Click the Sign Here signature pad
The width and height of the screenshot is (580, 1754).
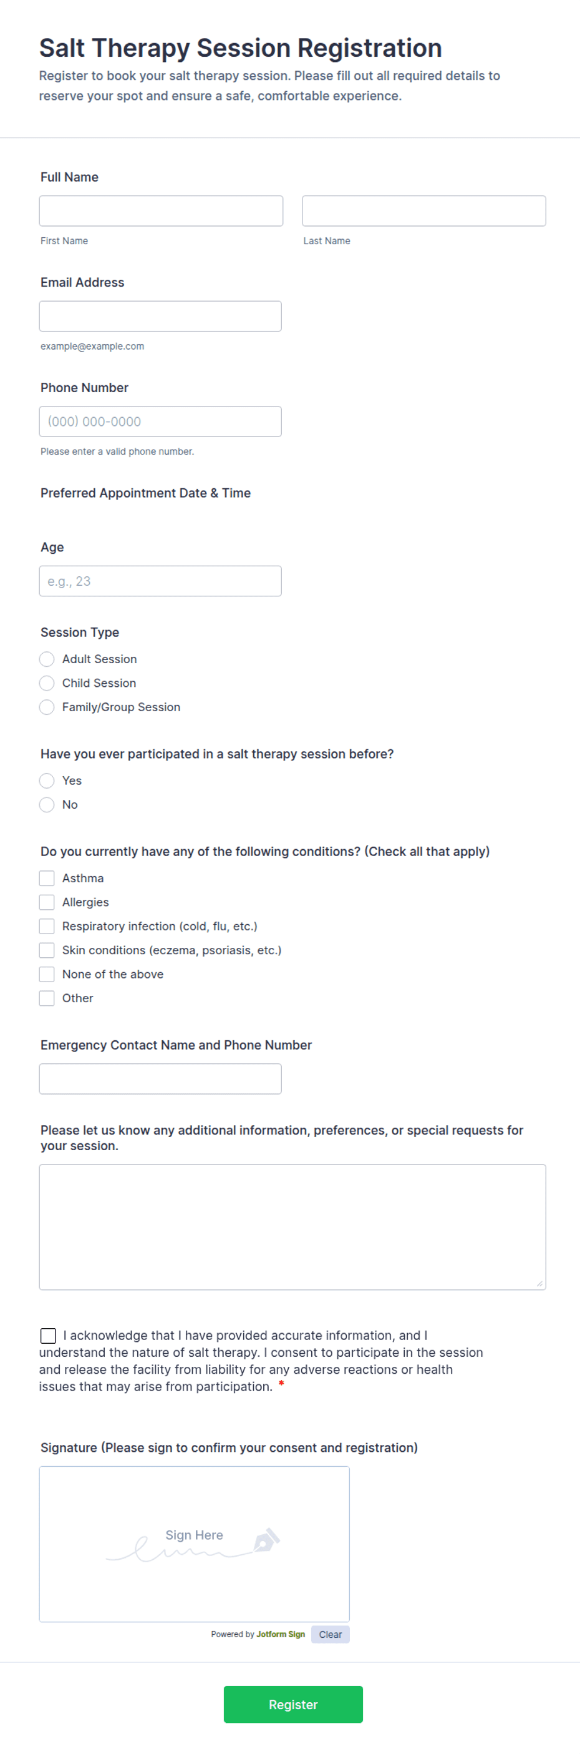(x=195, y=1544)
